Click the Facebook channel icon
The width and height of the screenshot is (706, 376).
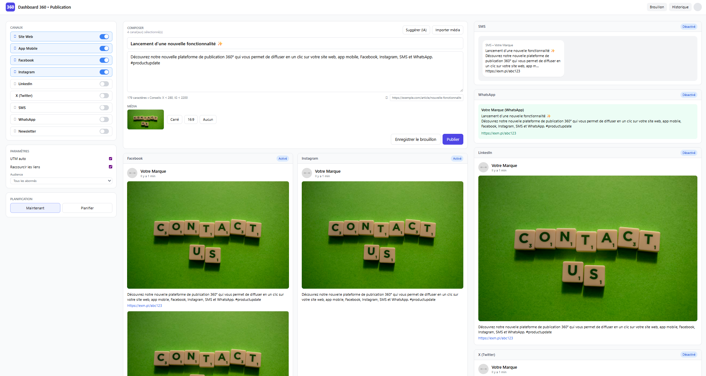coord(15,60)
